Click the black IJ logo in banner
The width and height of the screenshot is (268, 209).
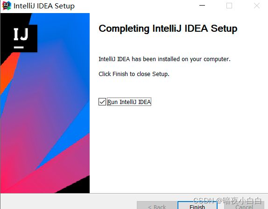21,38
